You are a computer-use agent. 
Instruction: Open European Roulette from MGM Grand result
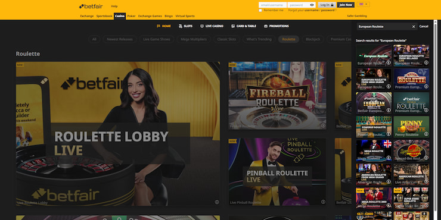(374, 79)
